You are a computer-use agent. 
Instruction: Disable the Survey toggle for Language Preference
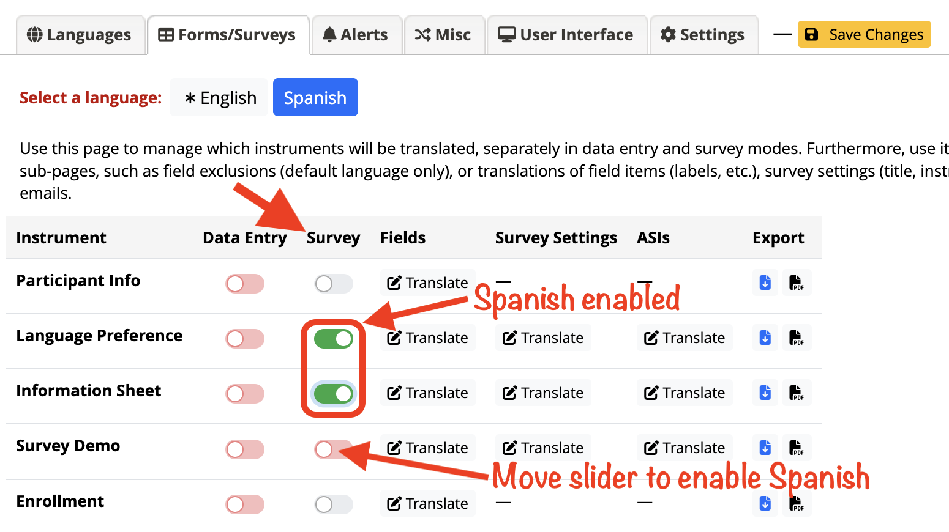tap(334, 339)
